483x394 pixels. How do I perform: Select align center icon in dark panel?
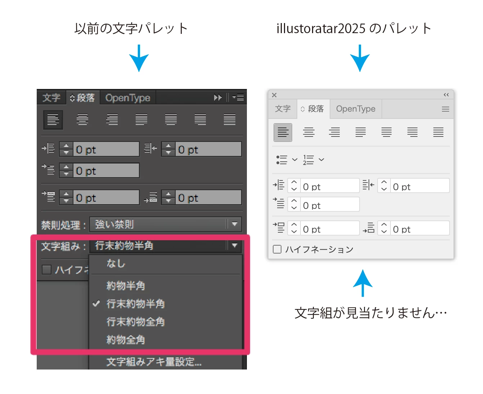click(x=82, y=120)
